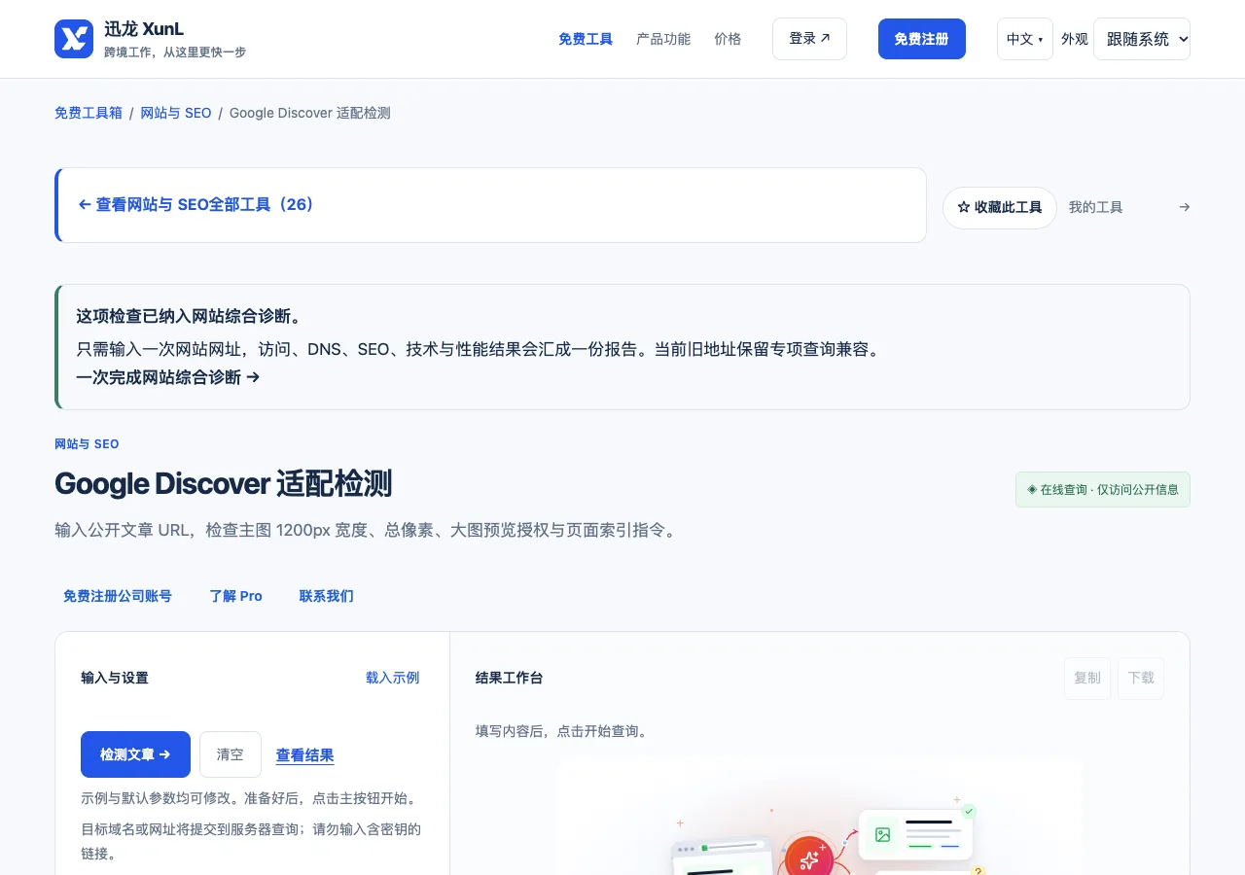This screenshot has width=1245, height=875.
Task: Click the Google Discover 适配检测 heading
Action: (x=223, y=483)
